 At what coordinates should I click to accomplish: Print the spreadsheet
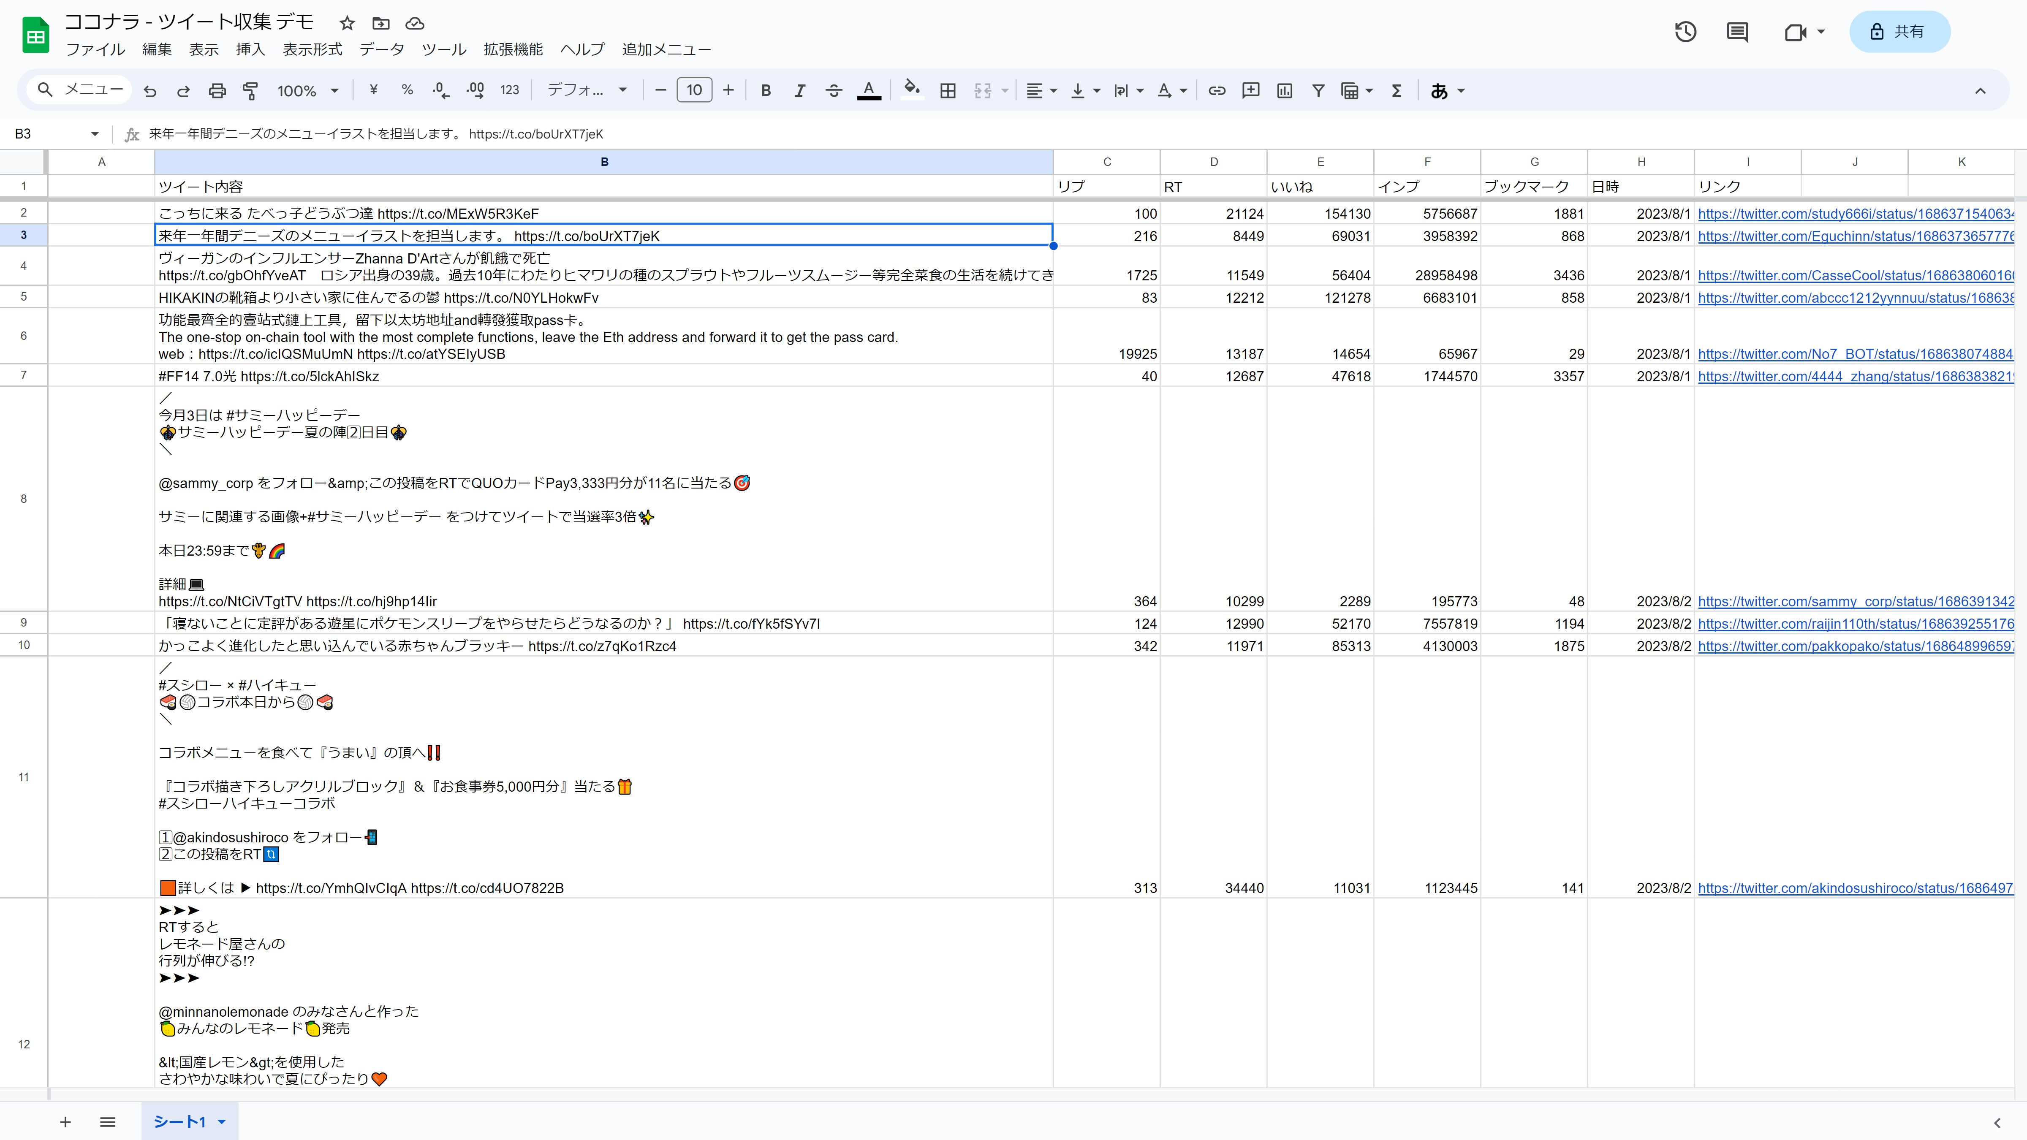pyautogui.click(x=217, y=90)
